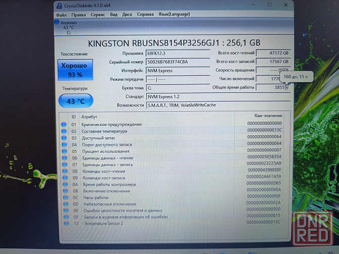Image resolution: width=339 pixels, height=254 pixels.
Task: Click status icon of Temperature Sensor 2 row
Action: click(x=67, y=224)
